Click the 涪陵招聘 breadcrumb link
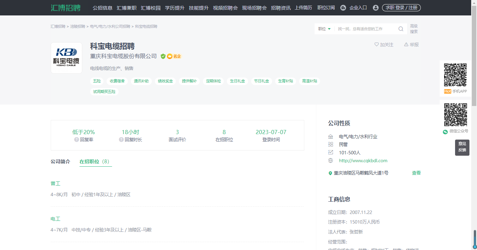This screenshot has height=250, width=477. [x=77, y=26]
